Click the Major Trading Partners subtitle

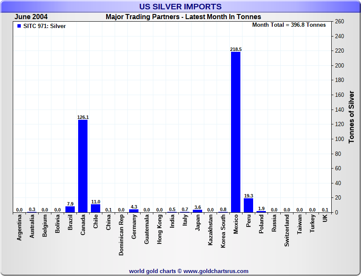coord(183,17)
